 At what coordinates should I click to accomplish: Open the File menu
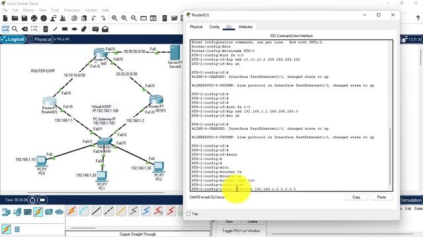click(5, 10)
